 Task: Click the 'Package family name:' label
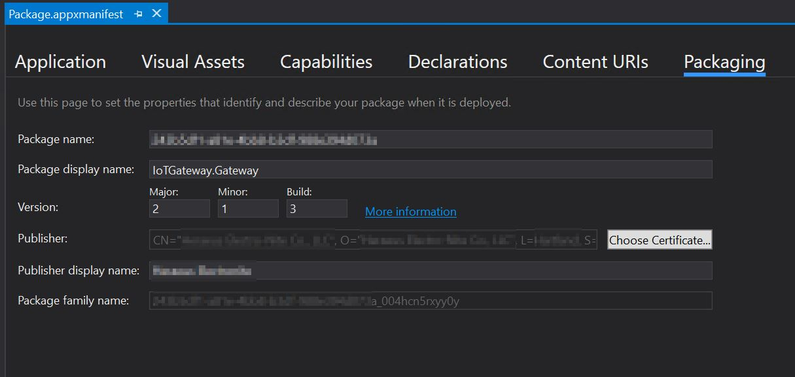[x=73, y=301]
